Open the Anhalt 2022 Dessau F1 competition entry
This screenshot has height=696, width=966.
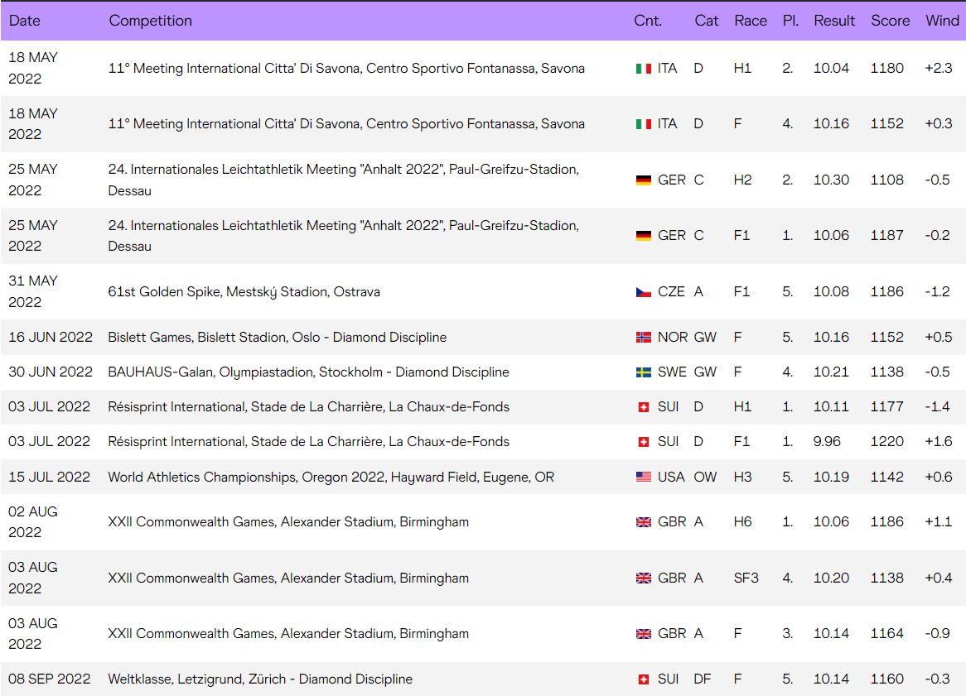(x=344, y=236)
